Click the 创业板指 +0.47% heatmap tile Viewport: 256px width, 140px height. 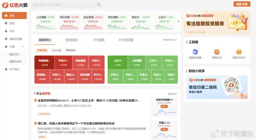pos(80,63)
